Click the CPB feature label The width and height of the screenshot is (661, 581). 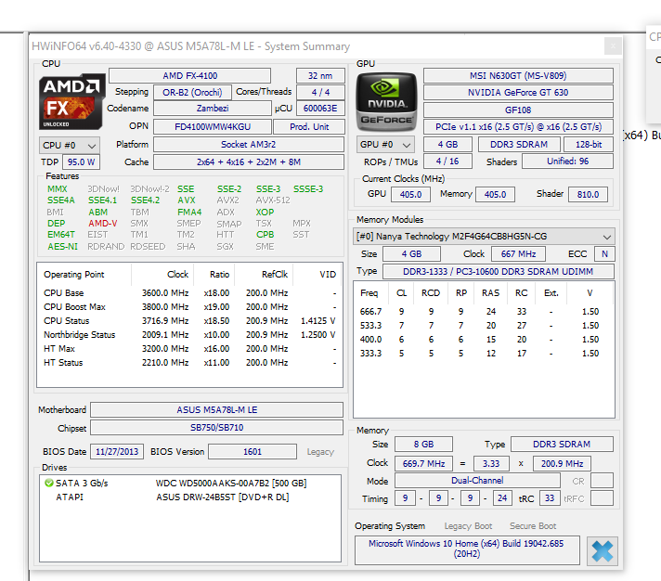pyautogui.click(x=265, y=235)
